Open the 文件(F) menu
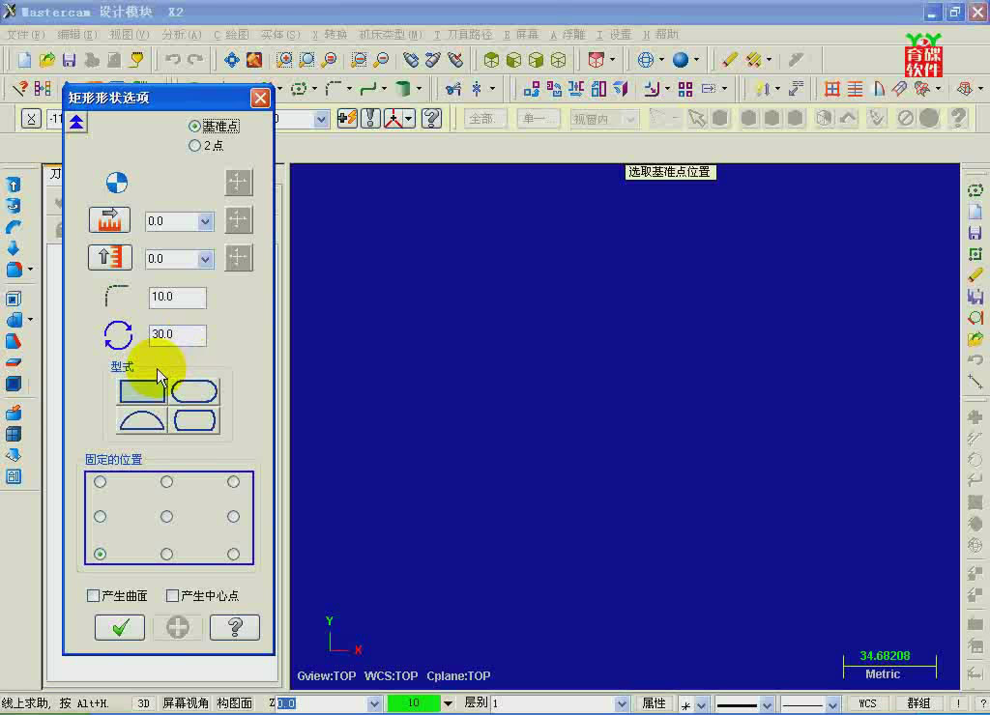The height and width of the screenshot is (715, 990). [26, 34]
